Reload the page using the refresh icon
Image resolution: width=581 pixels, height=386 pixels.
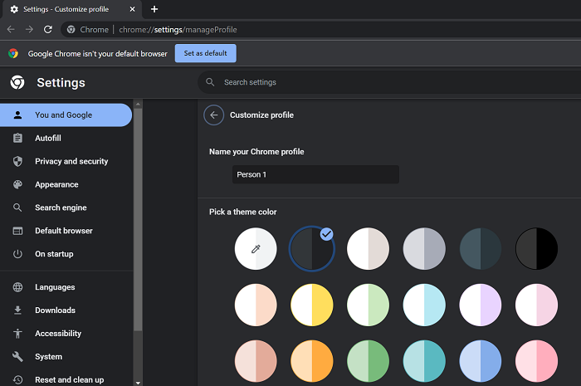[x=48, y=29]
